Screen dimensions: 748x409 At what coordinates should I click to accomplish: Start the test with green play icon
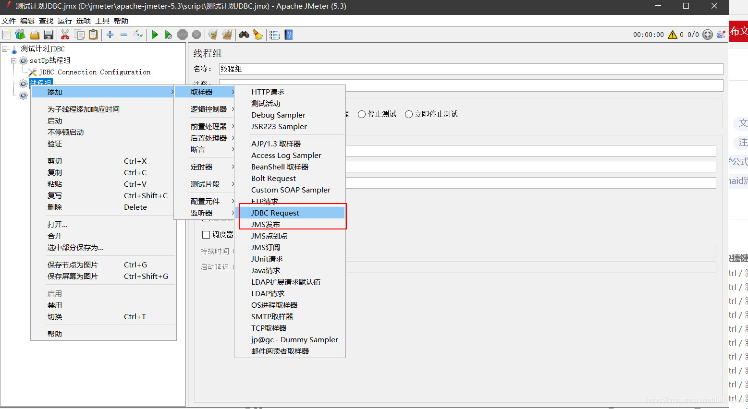pos(155,35)
